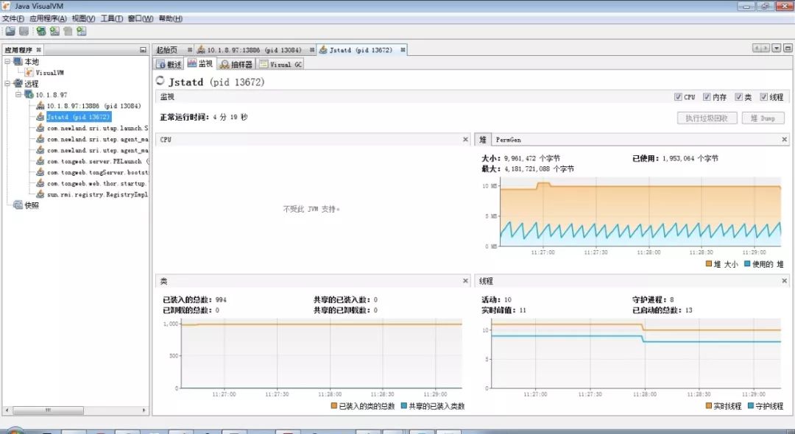
Task: Select the 快照 tree node
Action: tap(32, 205)
